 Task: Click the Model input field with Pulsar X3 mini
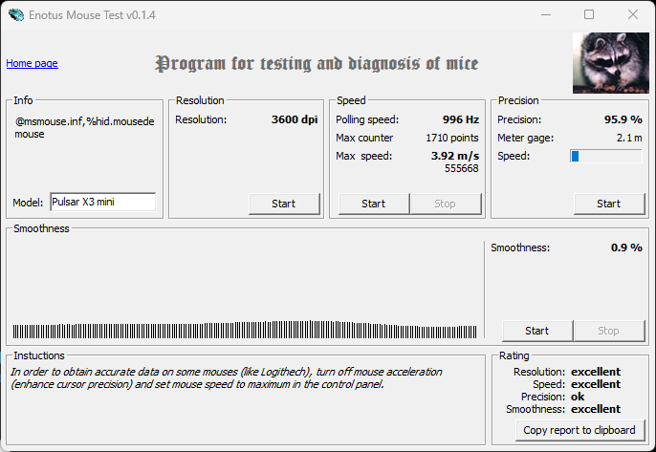pyautogui.click(x=103, y=202)
